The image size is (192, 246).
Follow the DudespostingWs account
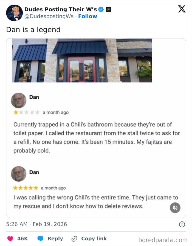[x=87, y=16]
